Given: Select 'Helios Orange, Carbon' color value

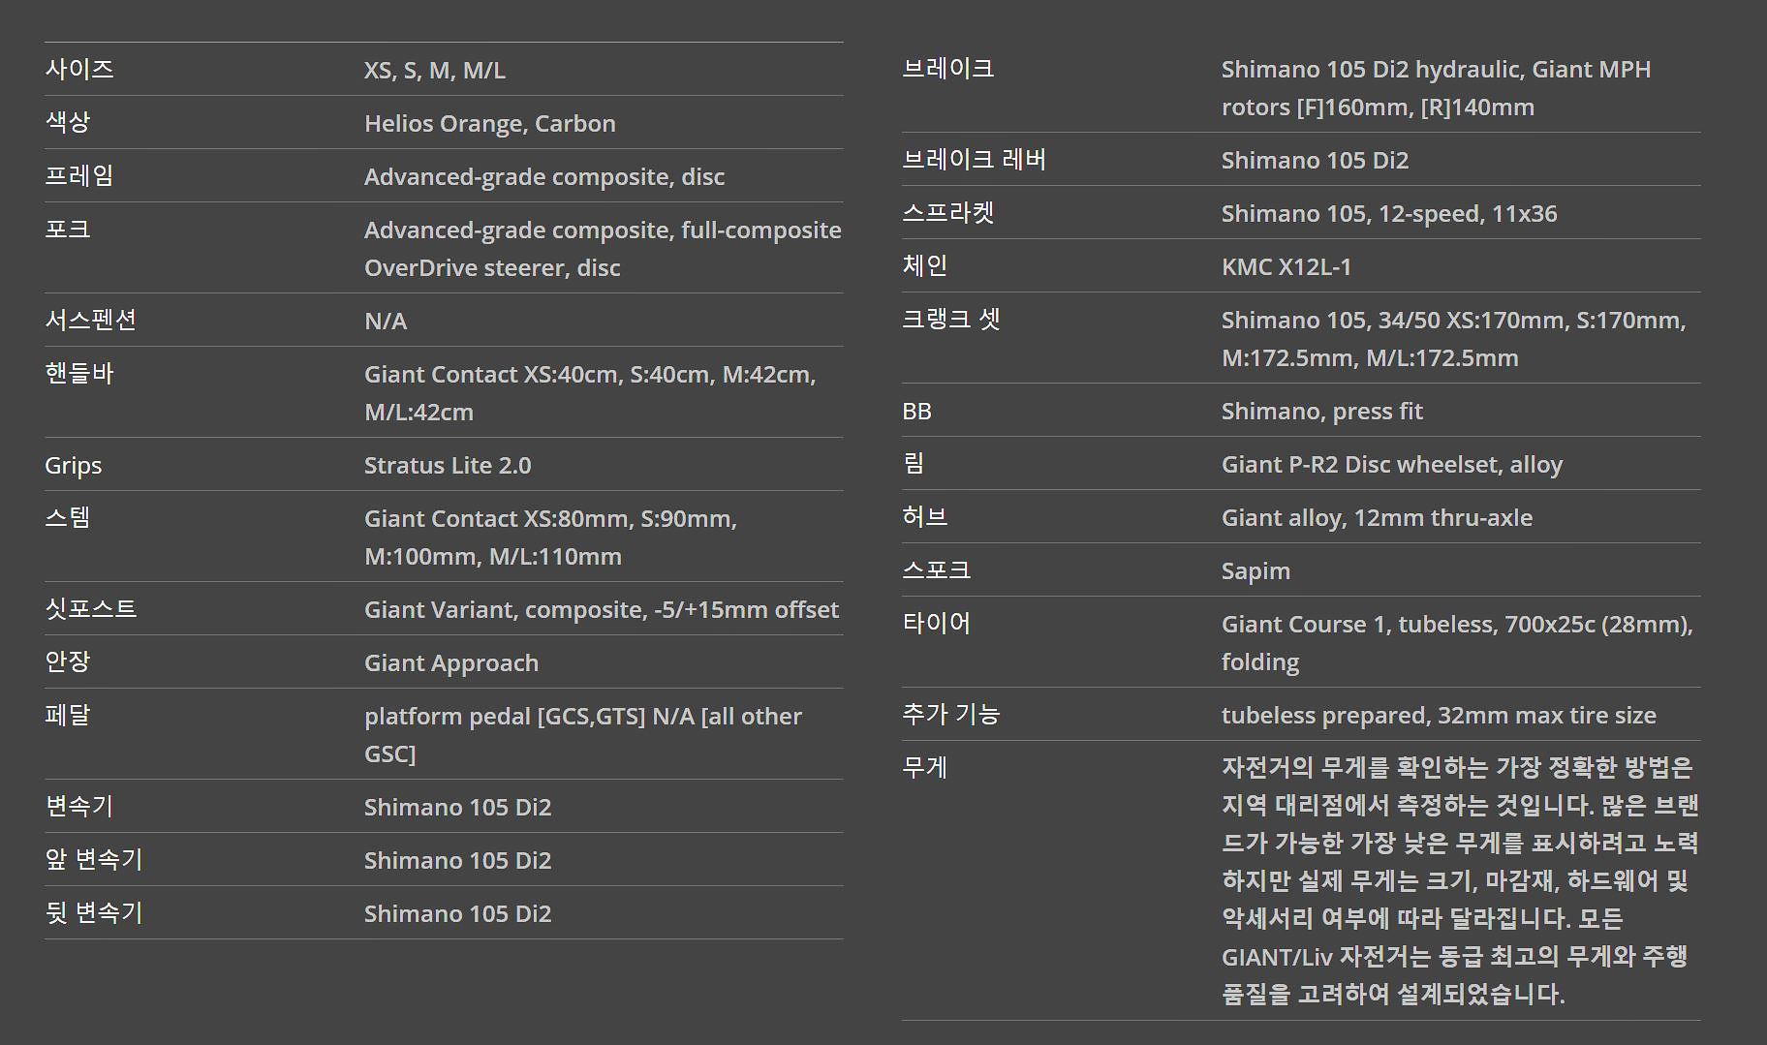Looking at the screenshot, I should (489, 123).
